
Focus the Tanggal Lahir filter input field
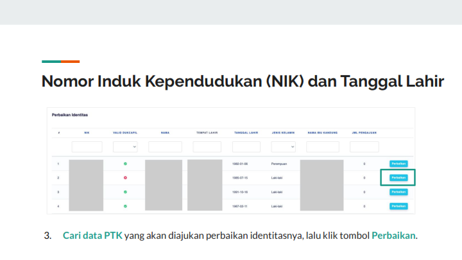pos(246,147)
